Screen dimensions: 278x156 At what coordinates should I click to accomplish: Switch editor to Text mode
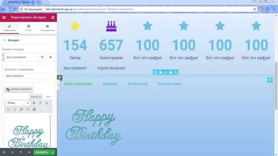pyautogui.click(x=48, y=97)
